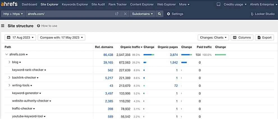
Task: Run search with the magnifier icon
Action: pyautogui.click(x=159, y=14)
